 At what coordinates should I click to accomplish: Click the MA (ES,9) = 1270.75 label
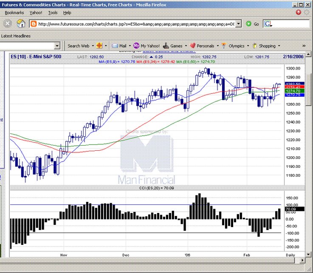117,62
